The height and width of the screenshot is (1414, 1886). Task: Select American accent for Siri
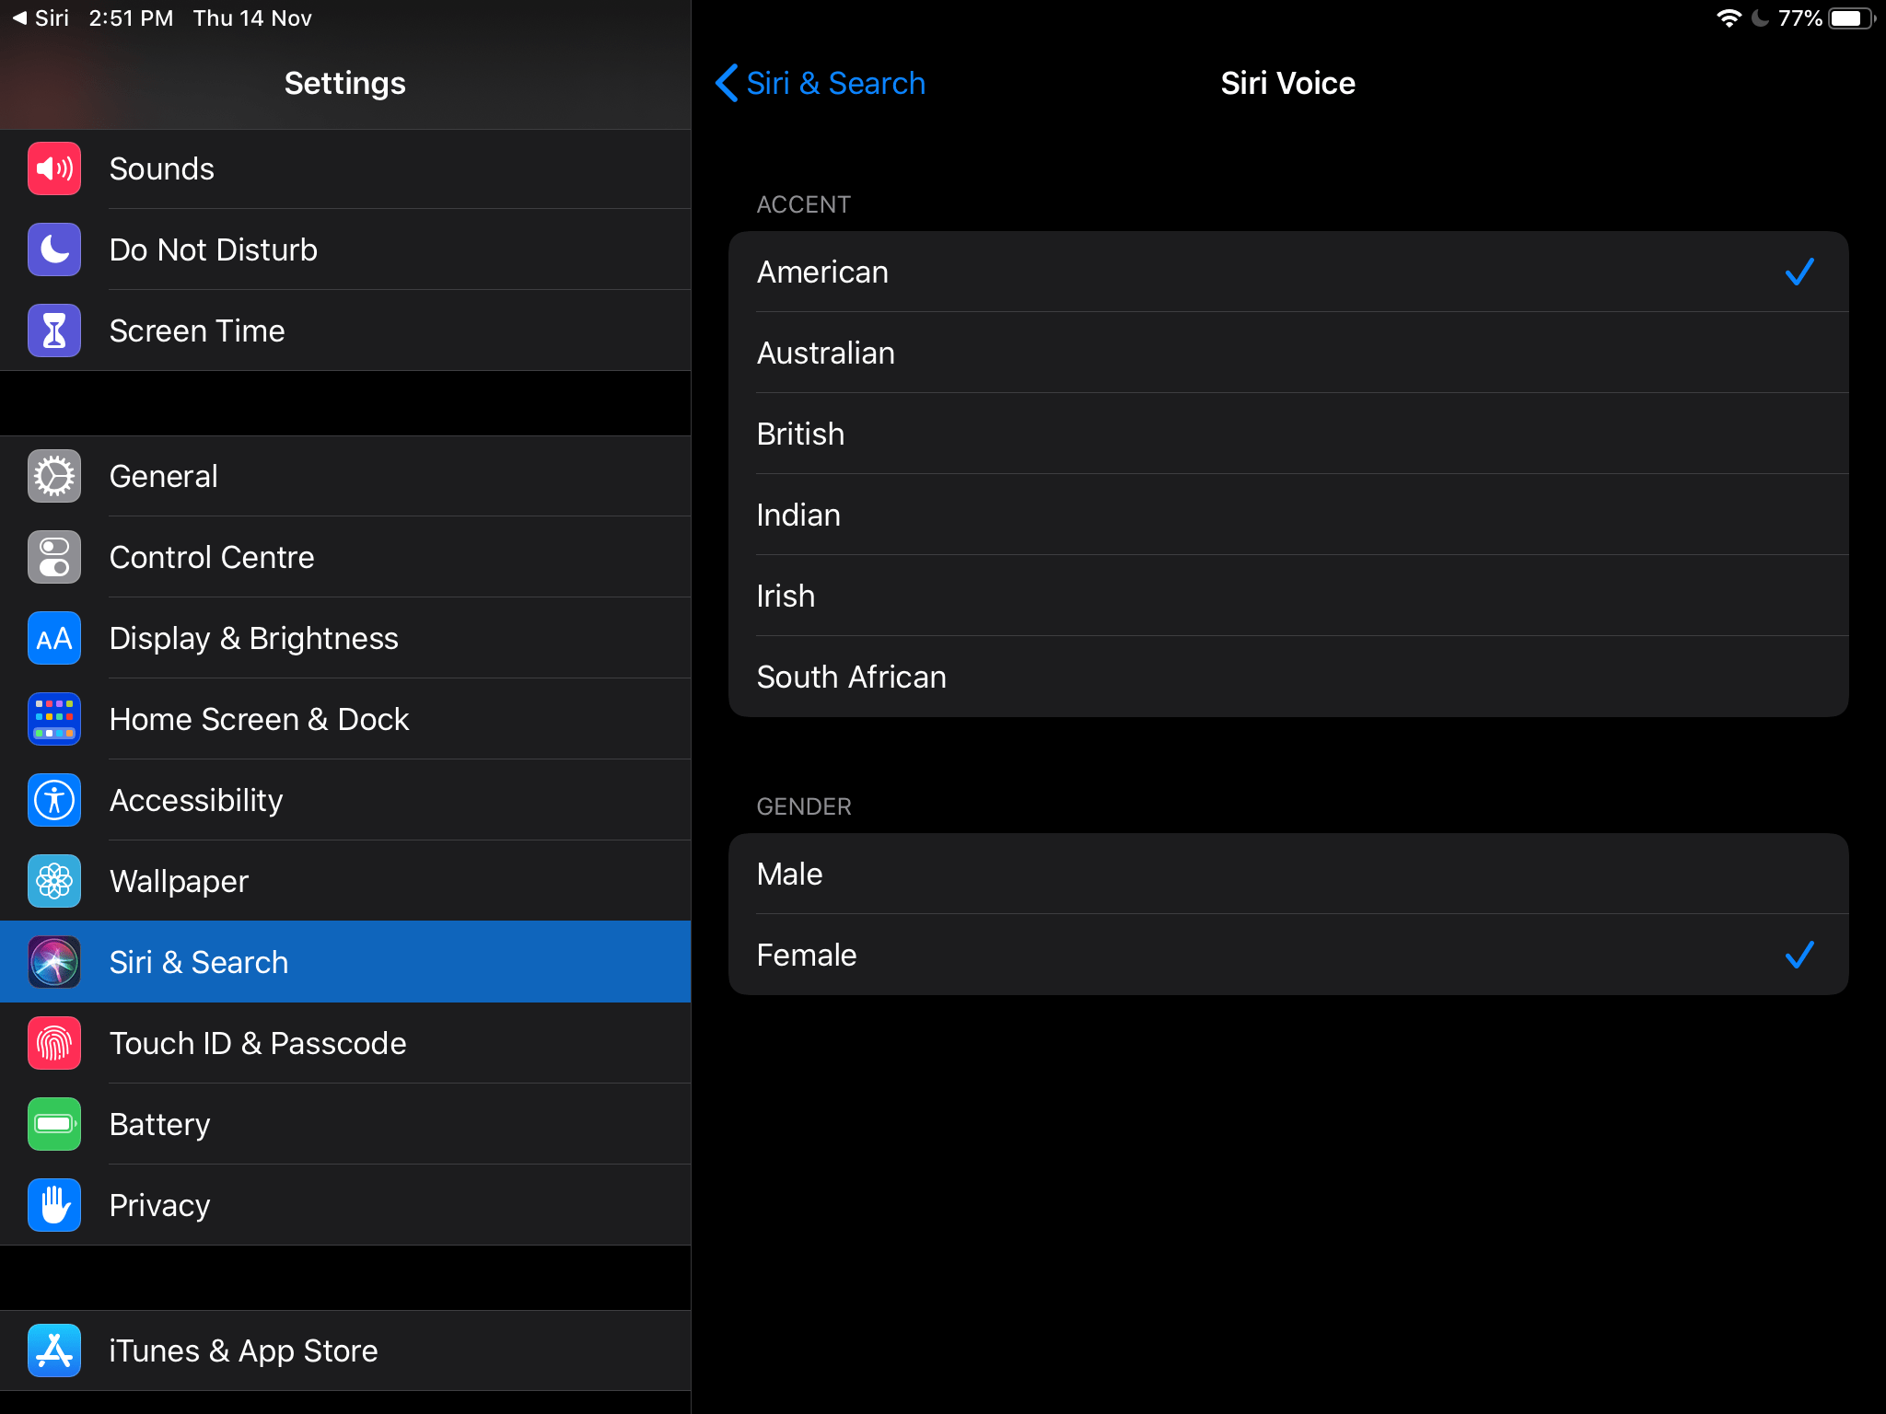(1287, 271)
